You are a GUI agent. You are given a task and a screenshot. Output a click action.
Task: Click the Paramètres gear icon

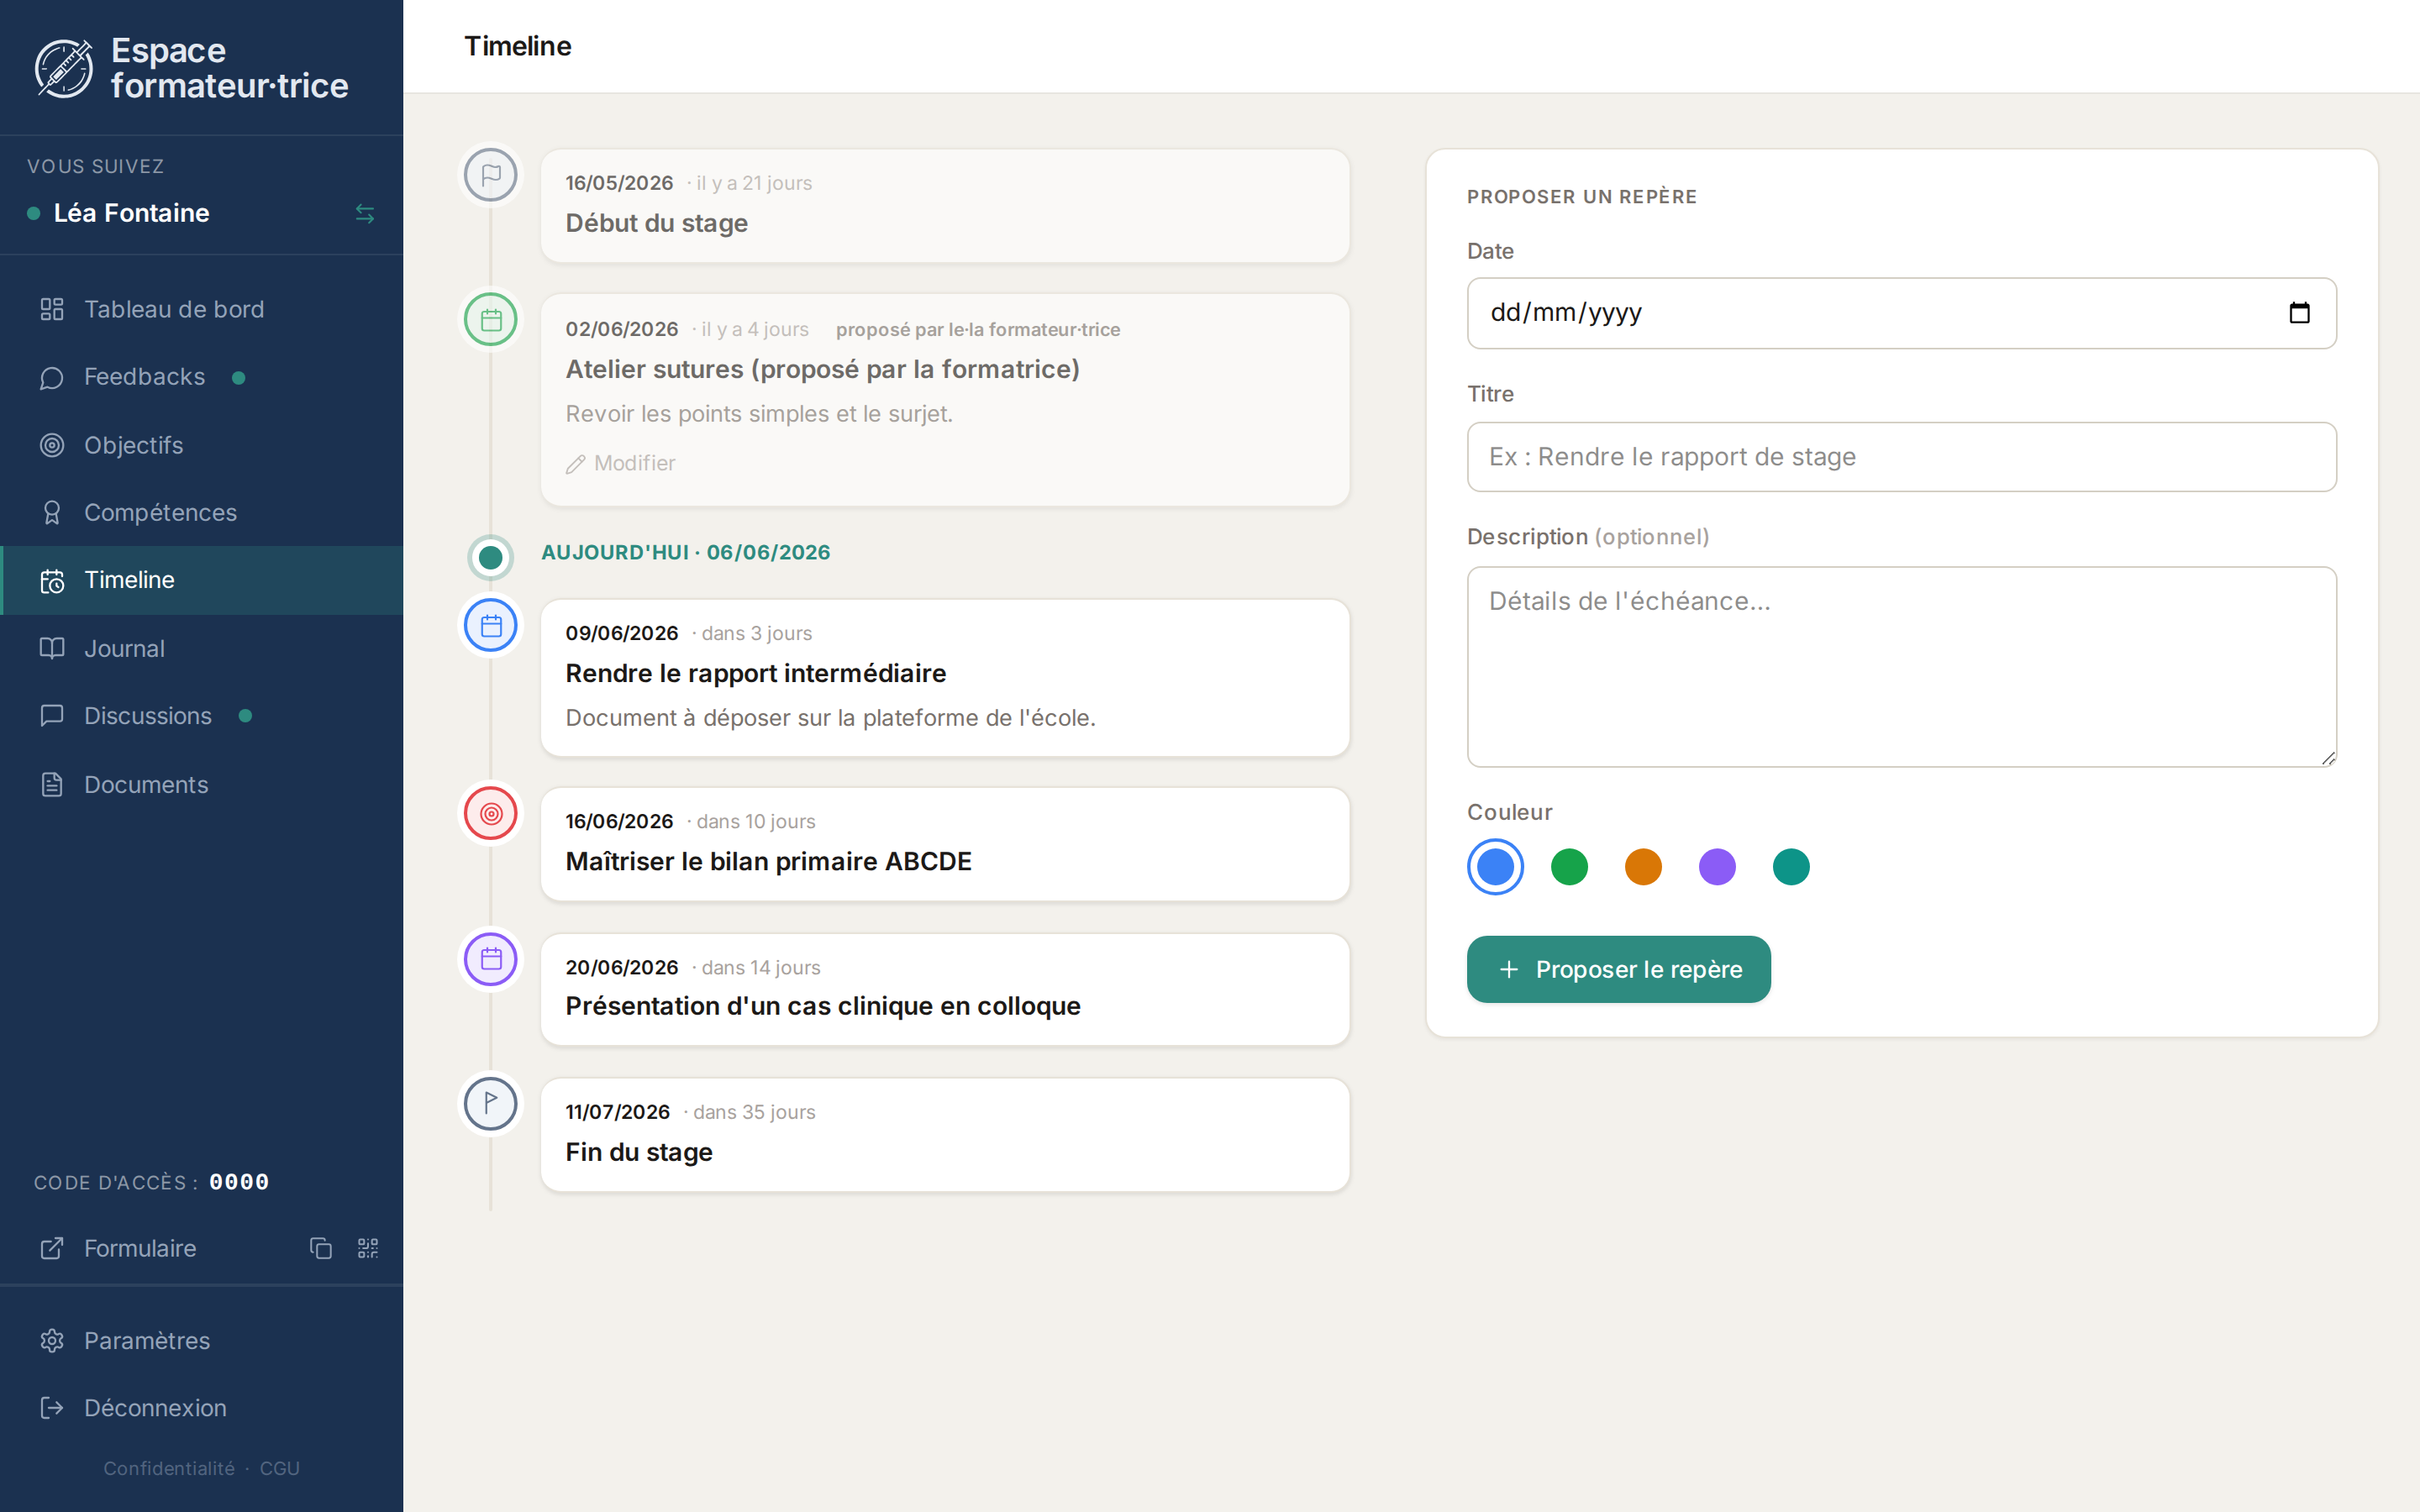pos(52,1340)
